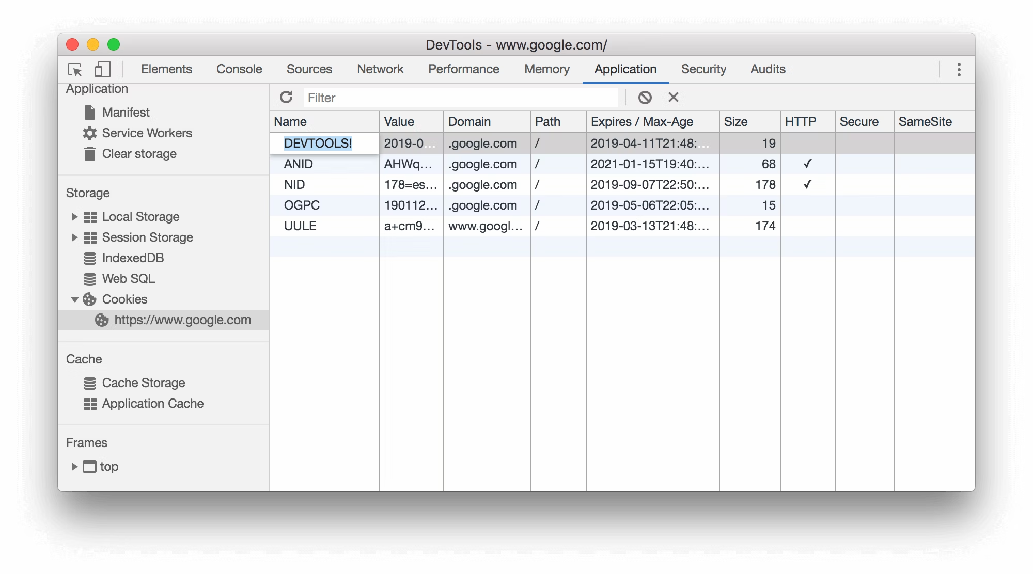Viewport: 1033px width, 574px height.
Task: Select the https://www.google.com cookies entry
Action: point(182,320)
